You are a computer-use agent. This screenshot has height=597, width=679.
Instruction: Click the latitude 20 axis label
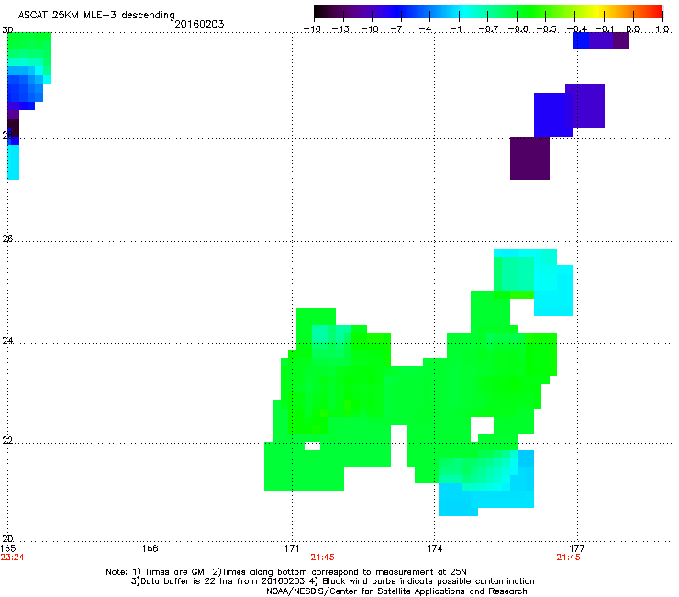coord(7,538)
